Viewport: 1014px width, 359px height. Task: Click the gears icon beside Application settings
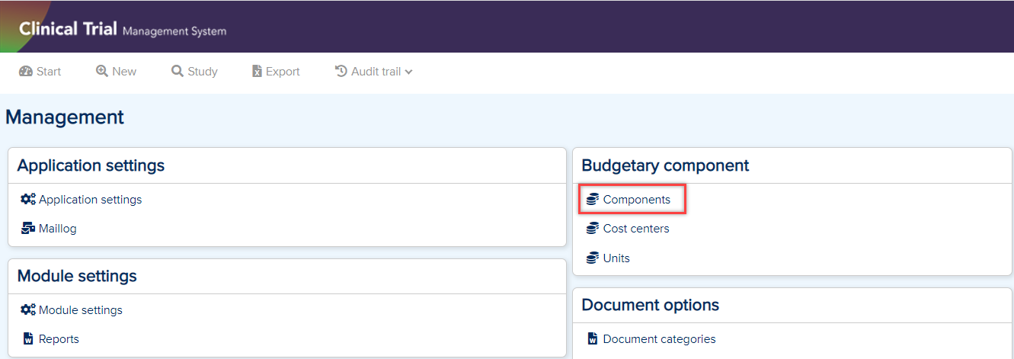click(28, 200)
